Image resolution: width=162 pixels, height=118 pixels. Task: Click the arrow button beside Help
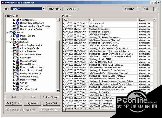[x=156, y=9]
